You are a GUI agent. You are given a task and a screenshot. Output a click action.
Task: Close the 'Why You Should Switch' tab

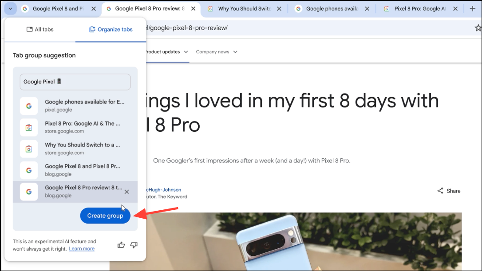click(279, 8)
